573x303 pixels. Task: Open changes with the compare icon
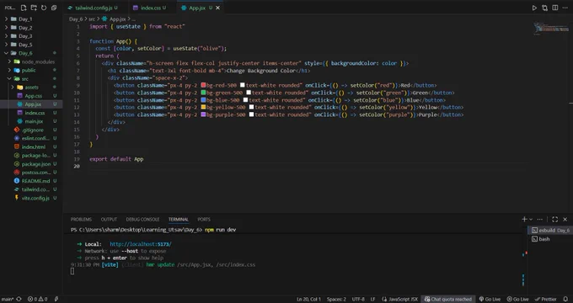(x=544, y=8)
